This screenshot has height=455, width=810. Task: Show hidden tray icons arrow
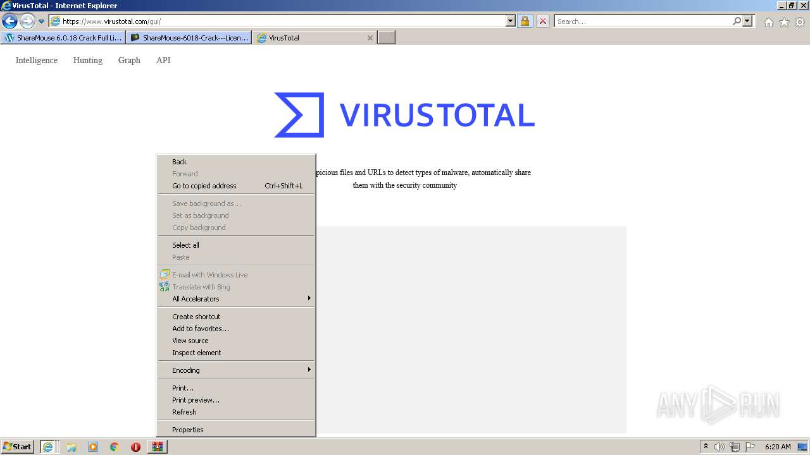(706, 447)
